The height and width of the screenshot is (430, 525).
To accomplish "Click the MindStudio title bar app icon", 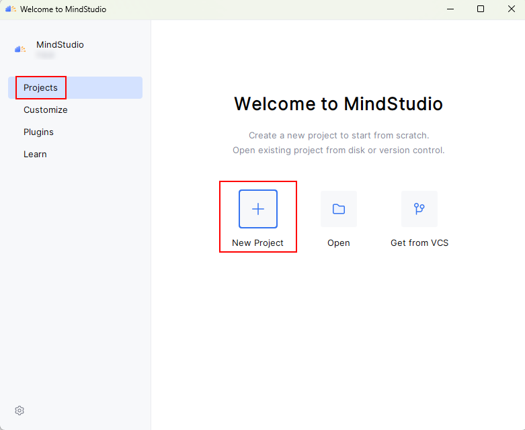I will (x=10, y=9).
